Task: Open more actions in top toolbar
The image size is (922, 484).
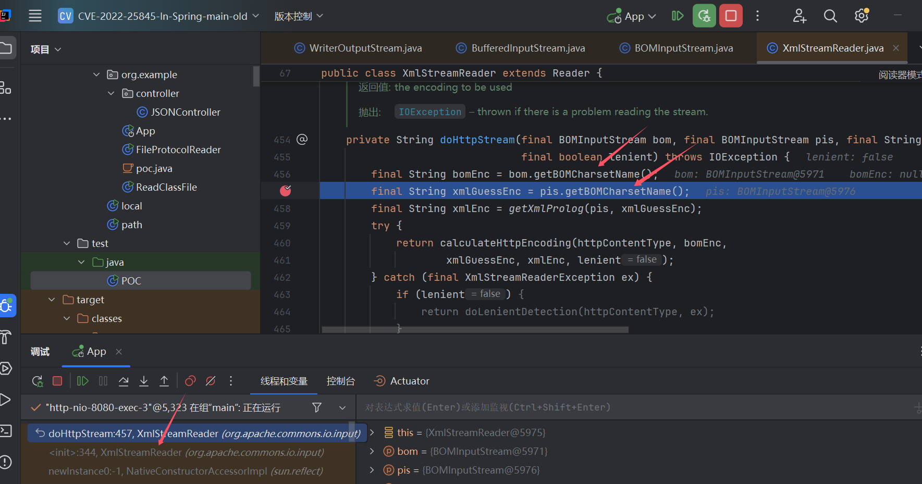Action: click(757, 16)
